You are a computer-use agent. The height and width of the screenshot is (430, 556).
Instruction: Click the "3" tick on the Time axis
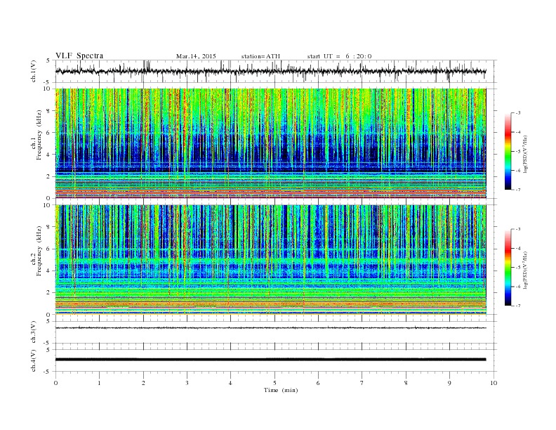pos(187,383)
